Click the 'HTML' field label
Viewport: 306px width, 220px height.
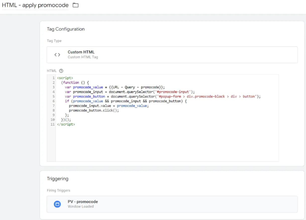[x=52, y=71]
